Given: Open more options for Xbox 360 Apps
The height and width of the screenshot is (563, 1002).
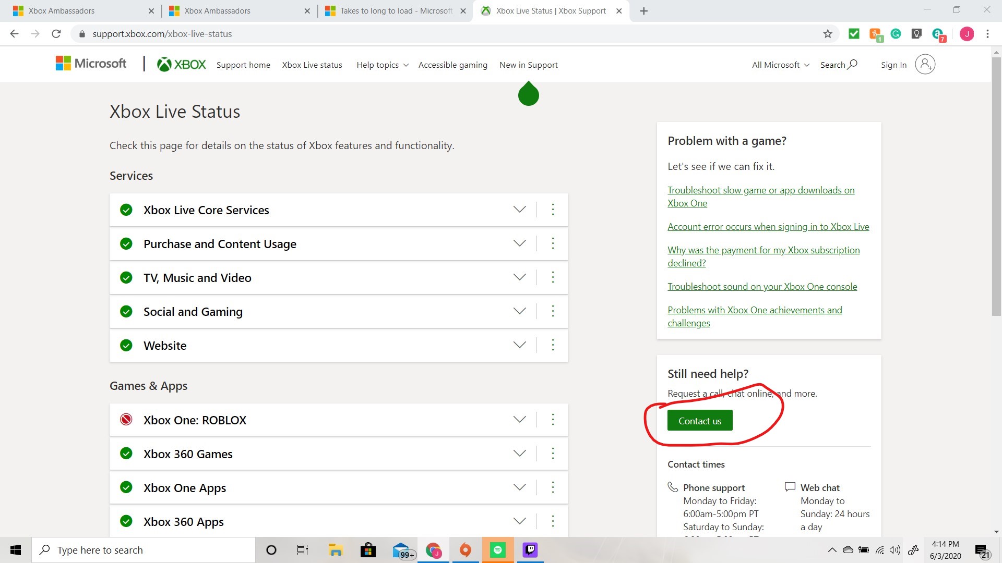Looking at the screenshot, I should tap(553, 521).
